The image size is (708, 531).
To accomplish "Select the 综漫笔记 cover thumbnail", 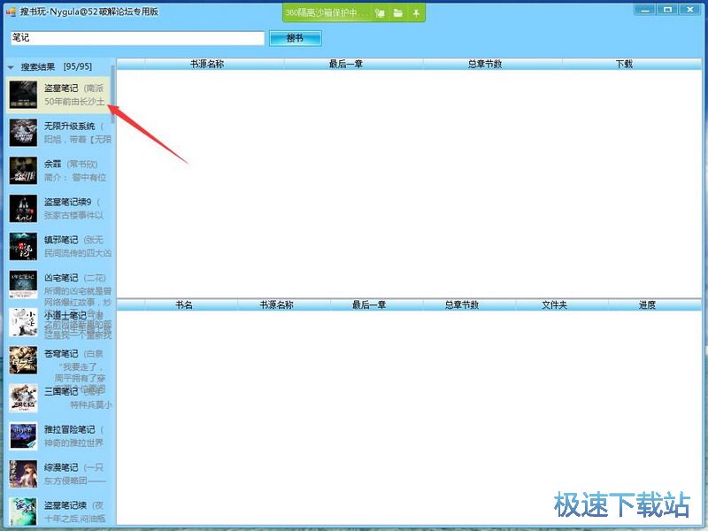I will (23, 473).
